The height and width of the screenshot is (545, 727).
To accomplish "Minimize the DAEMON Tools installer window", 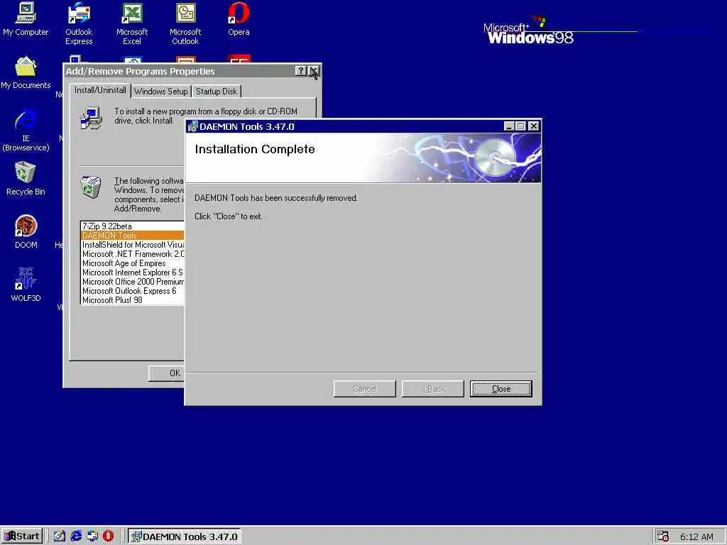I will 509,126.
